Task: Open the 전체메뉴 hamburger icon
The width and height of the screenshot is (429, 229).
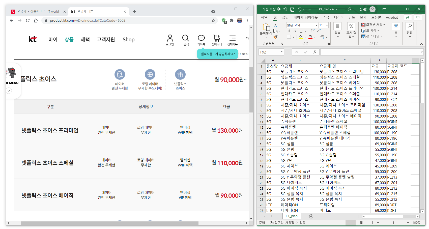Action: point(232,40)
